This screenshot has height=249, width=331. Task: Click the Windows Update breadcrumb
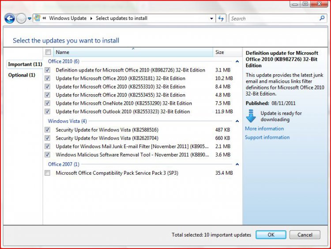[68, 19]
